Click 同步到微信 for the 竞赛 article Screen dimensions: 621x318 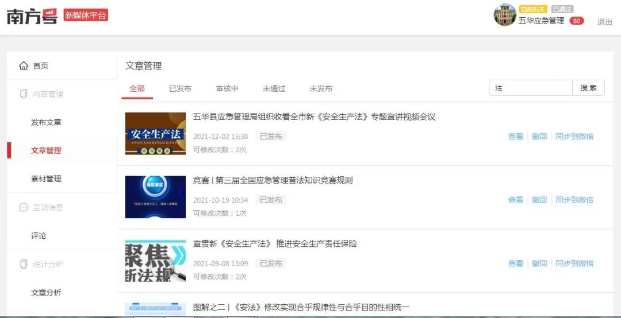[574, 200]
